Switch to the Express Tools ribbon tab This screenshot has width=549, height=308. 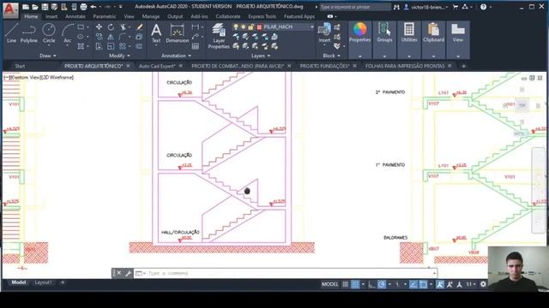262,16
